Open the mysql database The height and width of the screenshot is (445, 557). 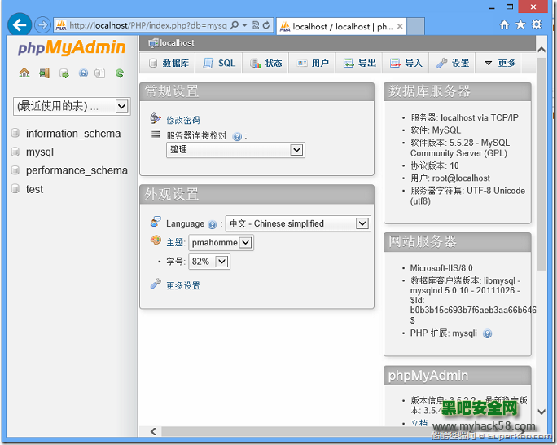pyautogui.click(x=40, y=152)
